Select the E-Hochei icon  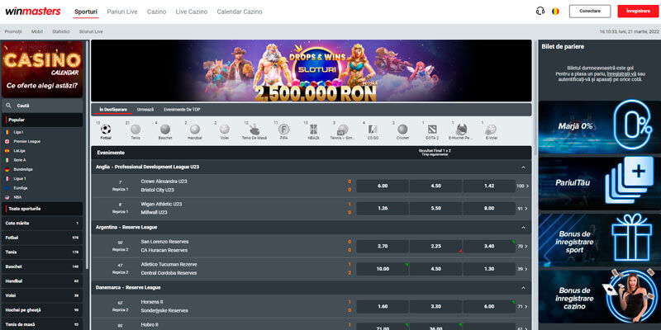[461, 130]
